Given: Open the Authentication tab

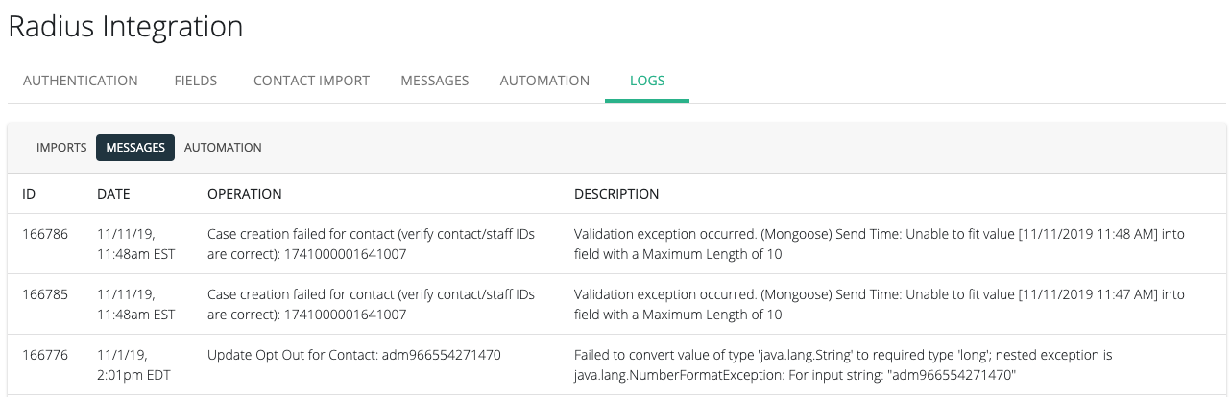Looking at the screenshot, I should tap(81, 81).
